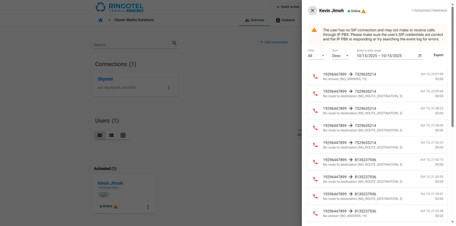Click the Search input field

pos(132,44)
